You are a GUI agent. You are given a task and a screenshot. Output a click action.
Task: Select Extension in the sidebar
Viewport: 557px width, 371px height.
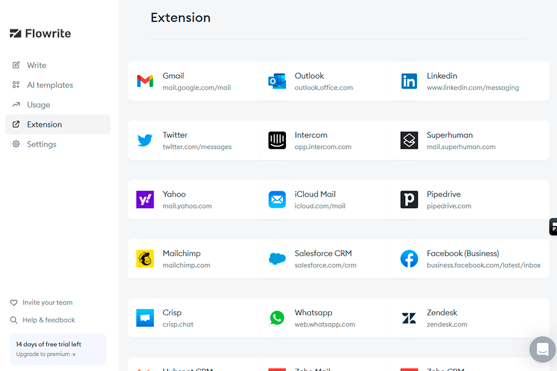(57, 124)
